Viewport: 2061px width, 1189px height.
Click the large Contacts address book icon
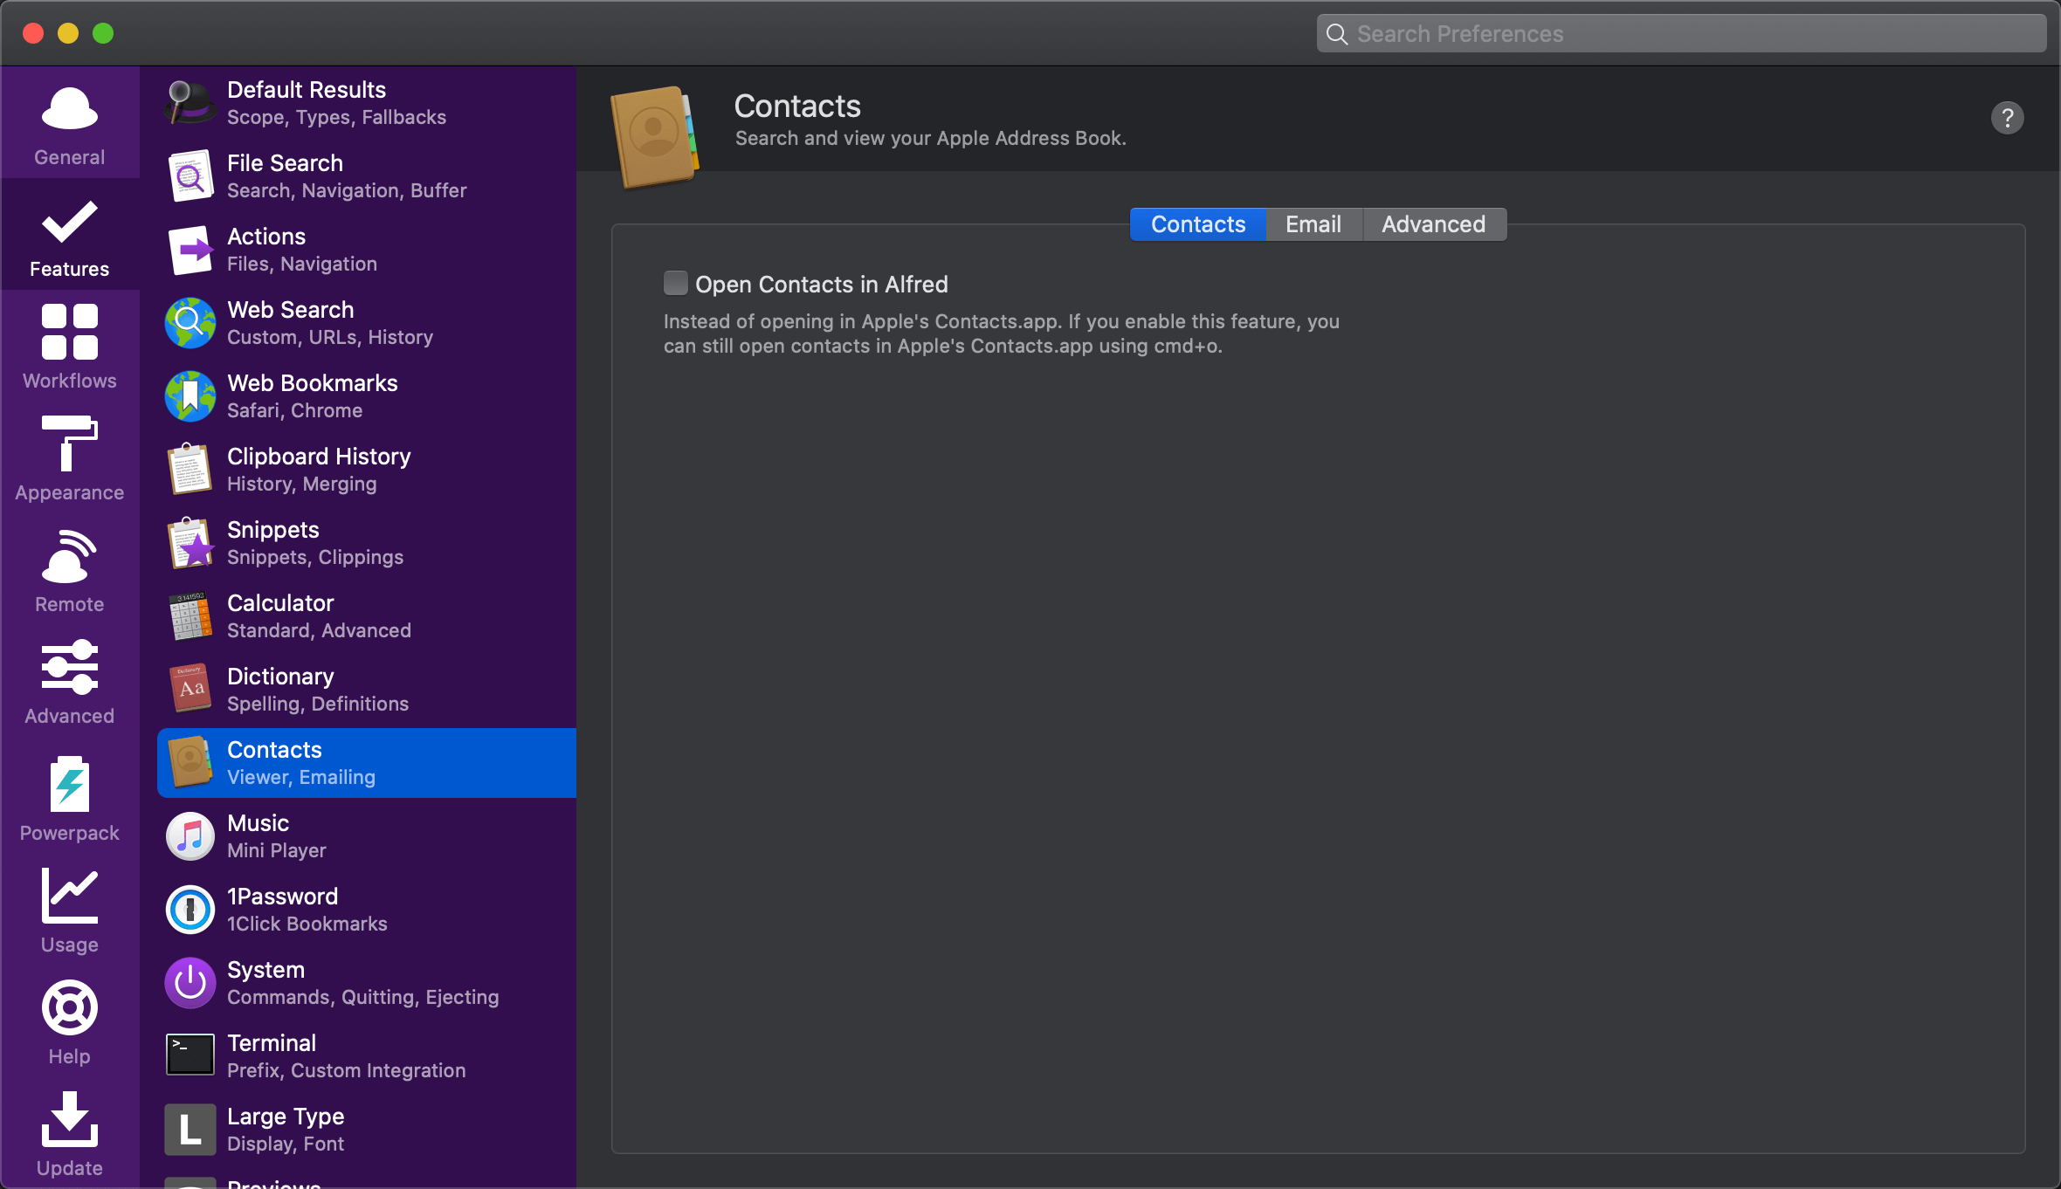point(655,137)
